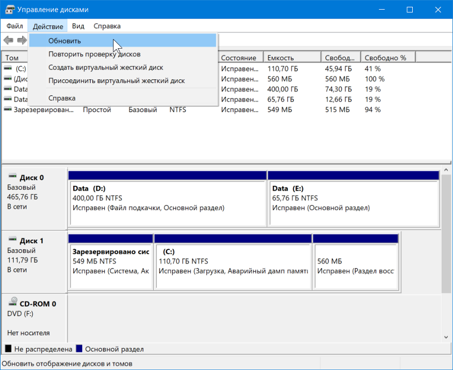Click the drive icon of volume (C:)
453x370 pixels.
pyautogui.click(x=8, y=68)
